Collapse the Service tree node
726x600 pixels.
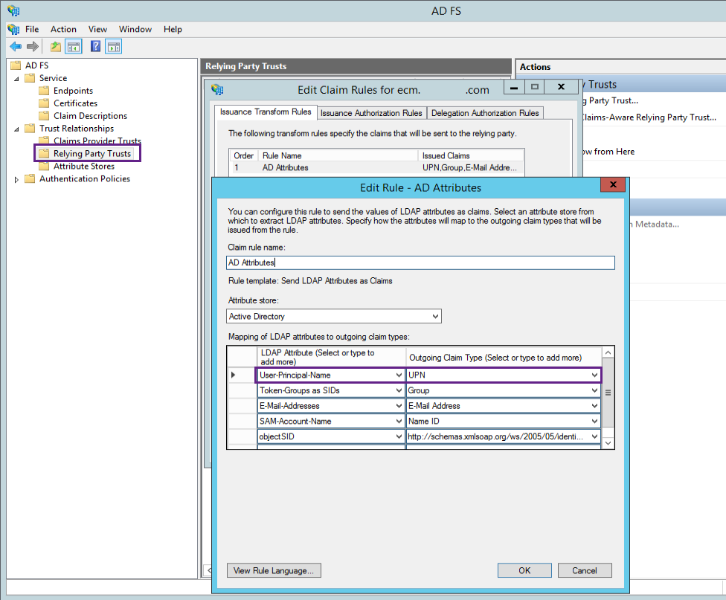pos(16,79)
